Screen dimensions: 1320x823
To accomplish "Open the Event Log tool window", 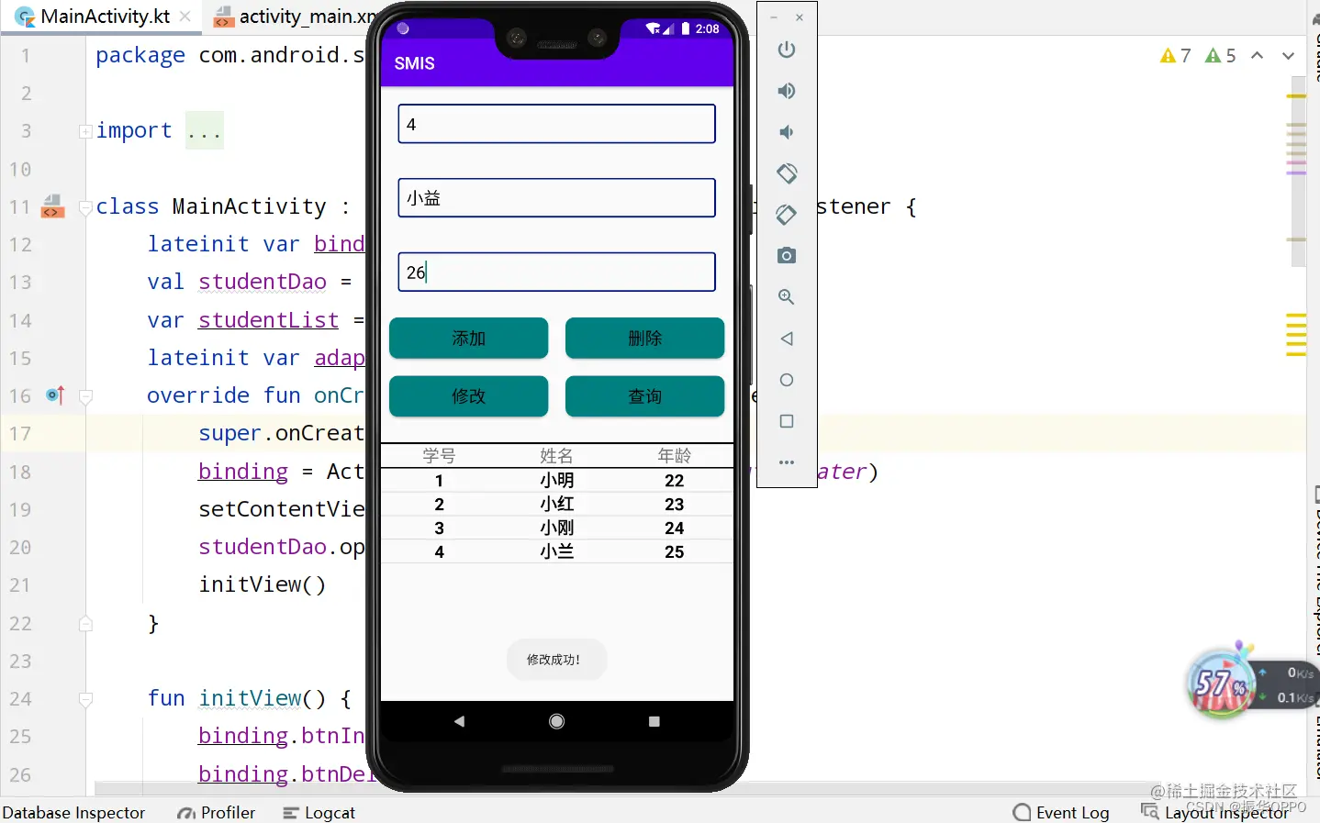I will click(1061, 813).
